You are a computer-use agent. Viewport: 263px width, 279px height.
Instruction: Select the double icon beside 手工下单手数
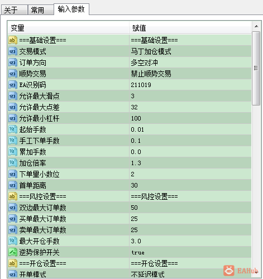pyautogui.click(x=13, y=141)
